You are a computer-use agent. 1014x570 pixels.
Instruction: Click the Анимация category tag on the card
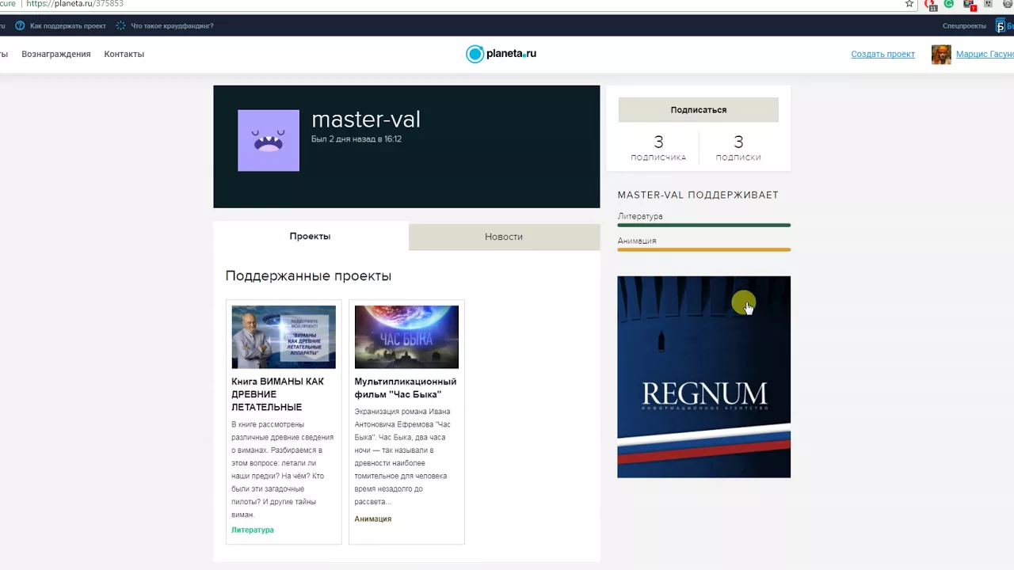click(372, 519)
